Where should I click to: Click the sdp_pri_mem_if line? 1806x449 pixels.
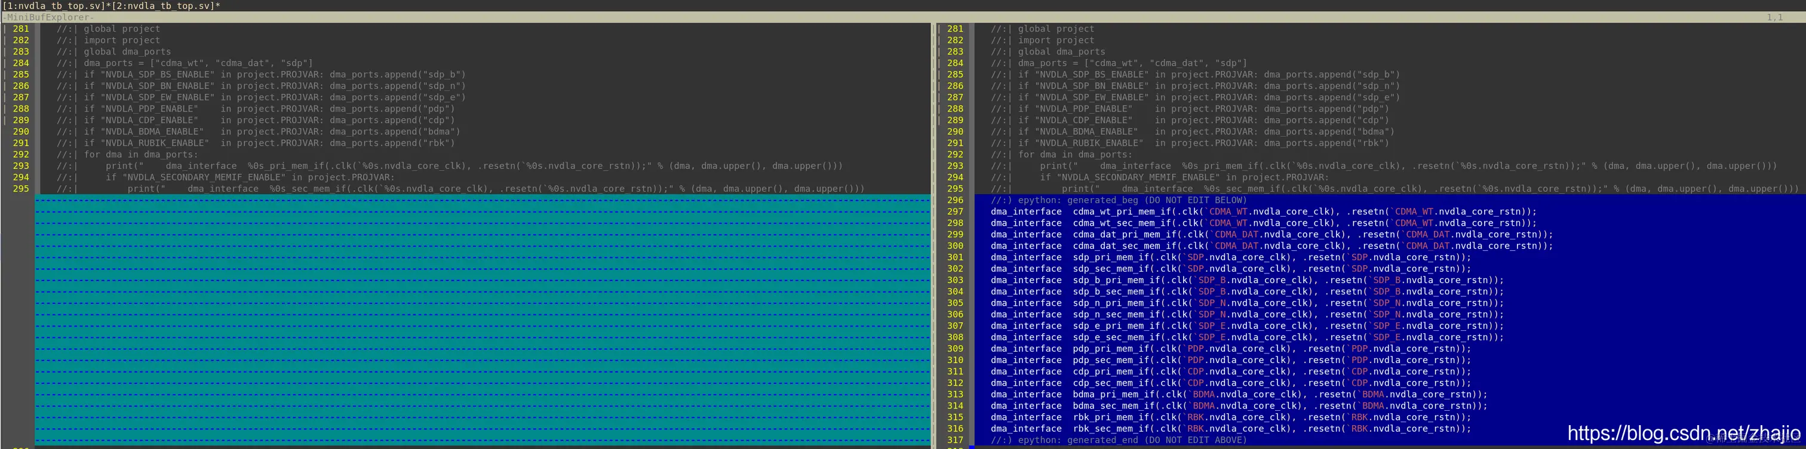pyautogui.click(x=1231, y=257)
